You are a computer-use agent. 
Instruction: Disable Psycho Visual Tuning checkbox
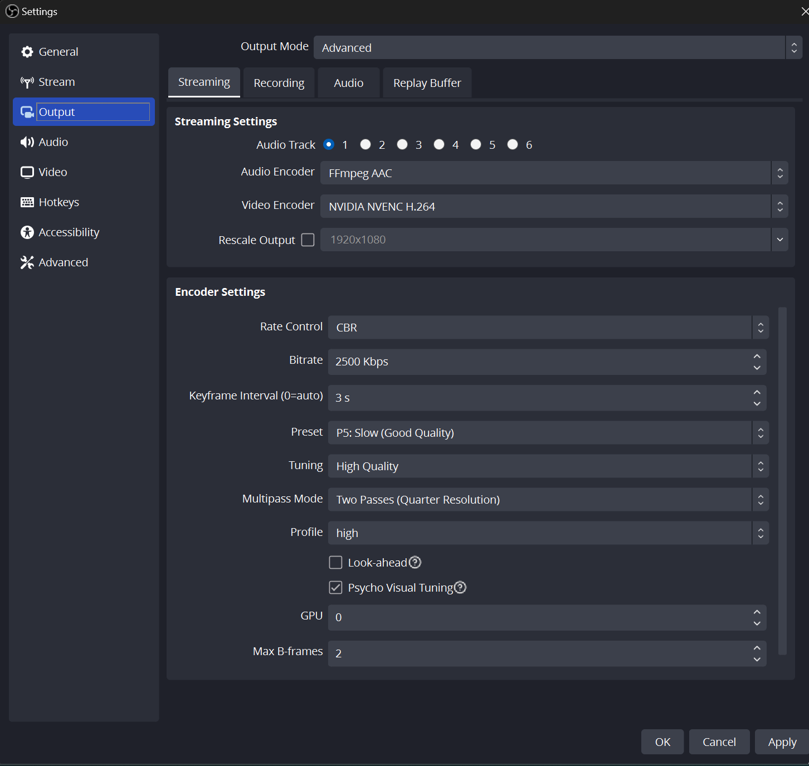335,587
